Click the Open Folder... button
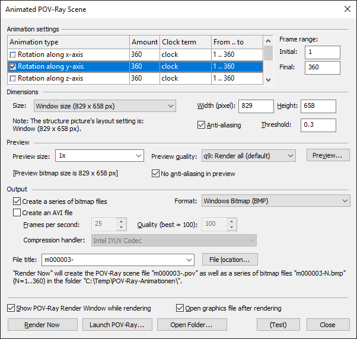This screenshot has width=357, height=339. [x=192, y=325]
